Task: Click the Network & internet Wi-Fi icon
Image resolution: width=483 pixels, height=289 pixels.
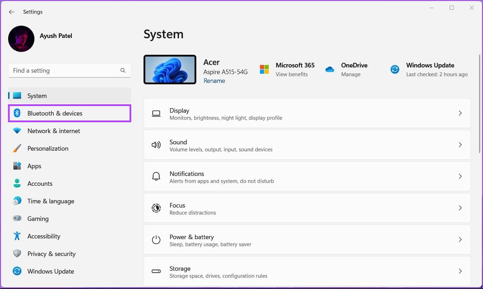Action: [17, 131]
